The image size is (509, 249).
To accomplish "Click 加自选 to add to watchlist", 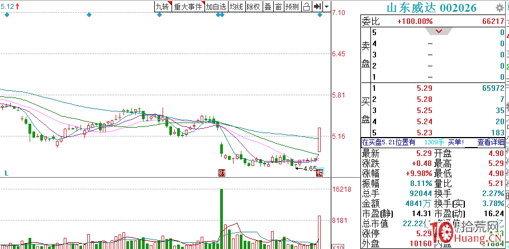I will (216, 7).
